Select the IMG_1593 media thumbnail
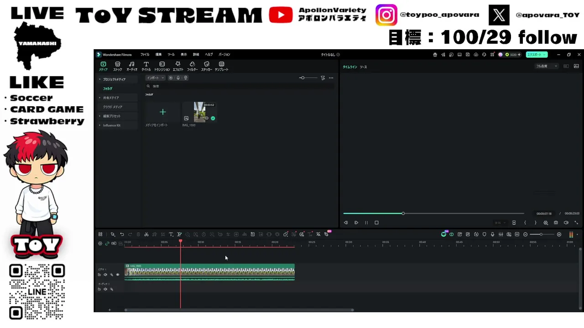The height and width of the screenshot is (328, 584). click(x=199, y=112)
